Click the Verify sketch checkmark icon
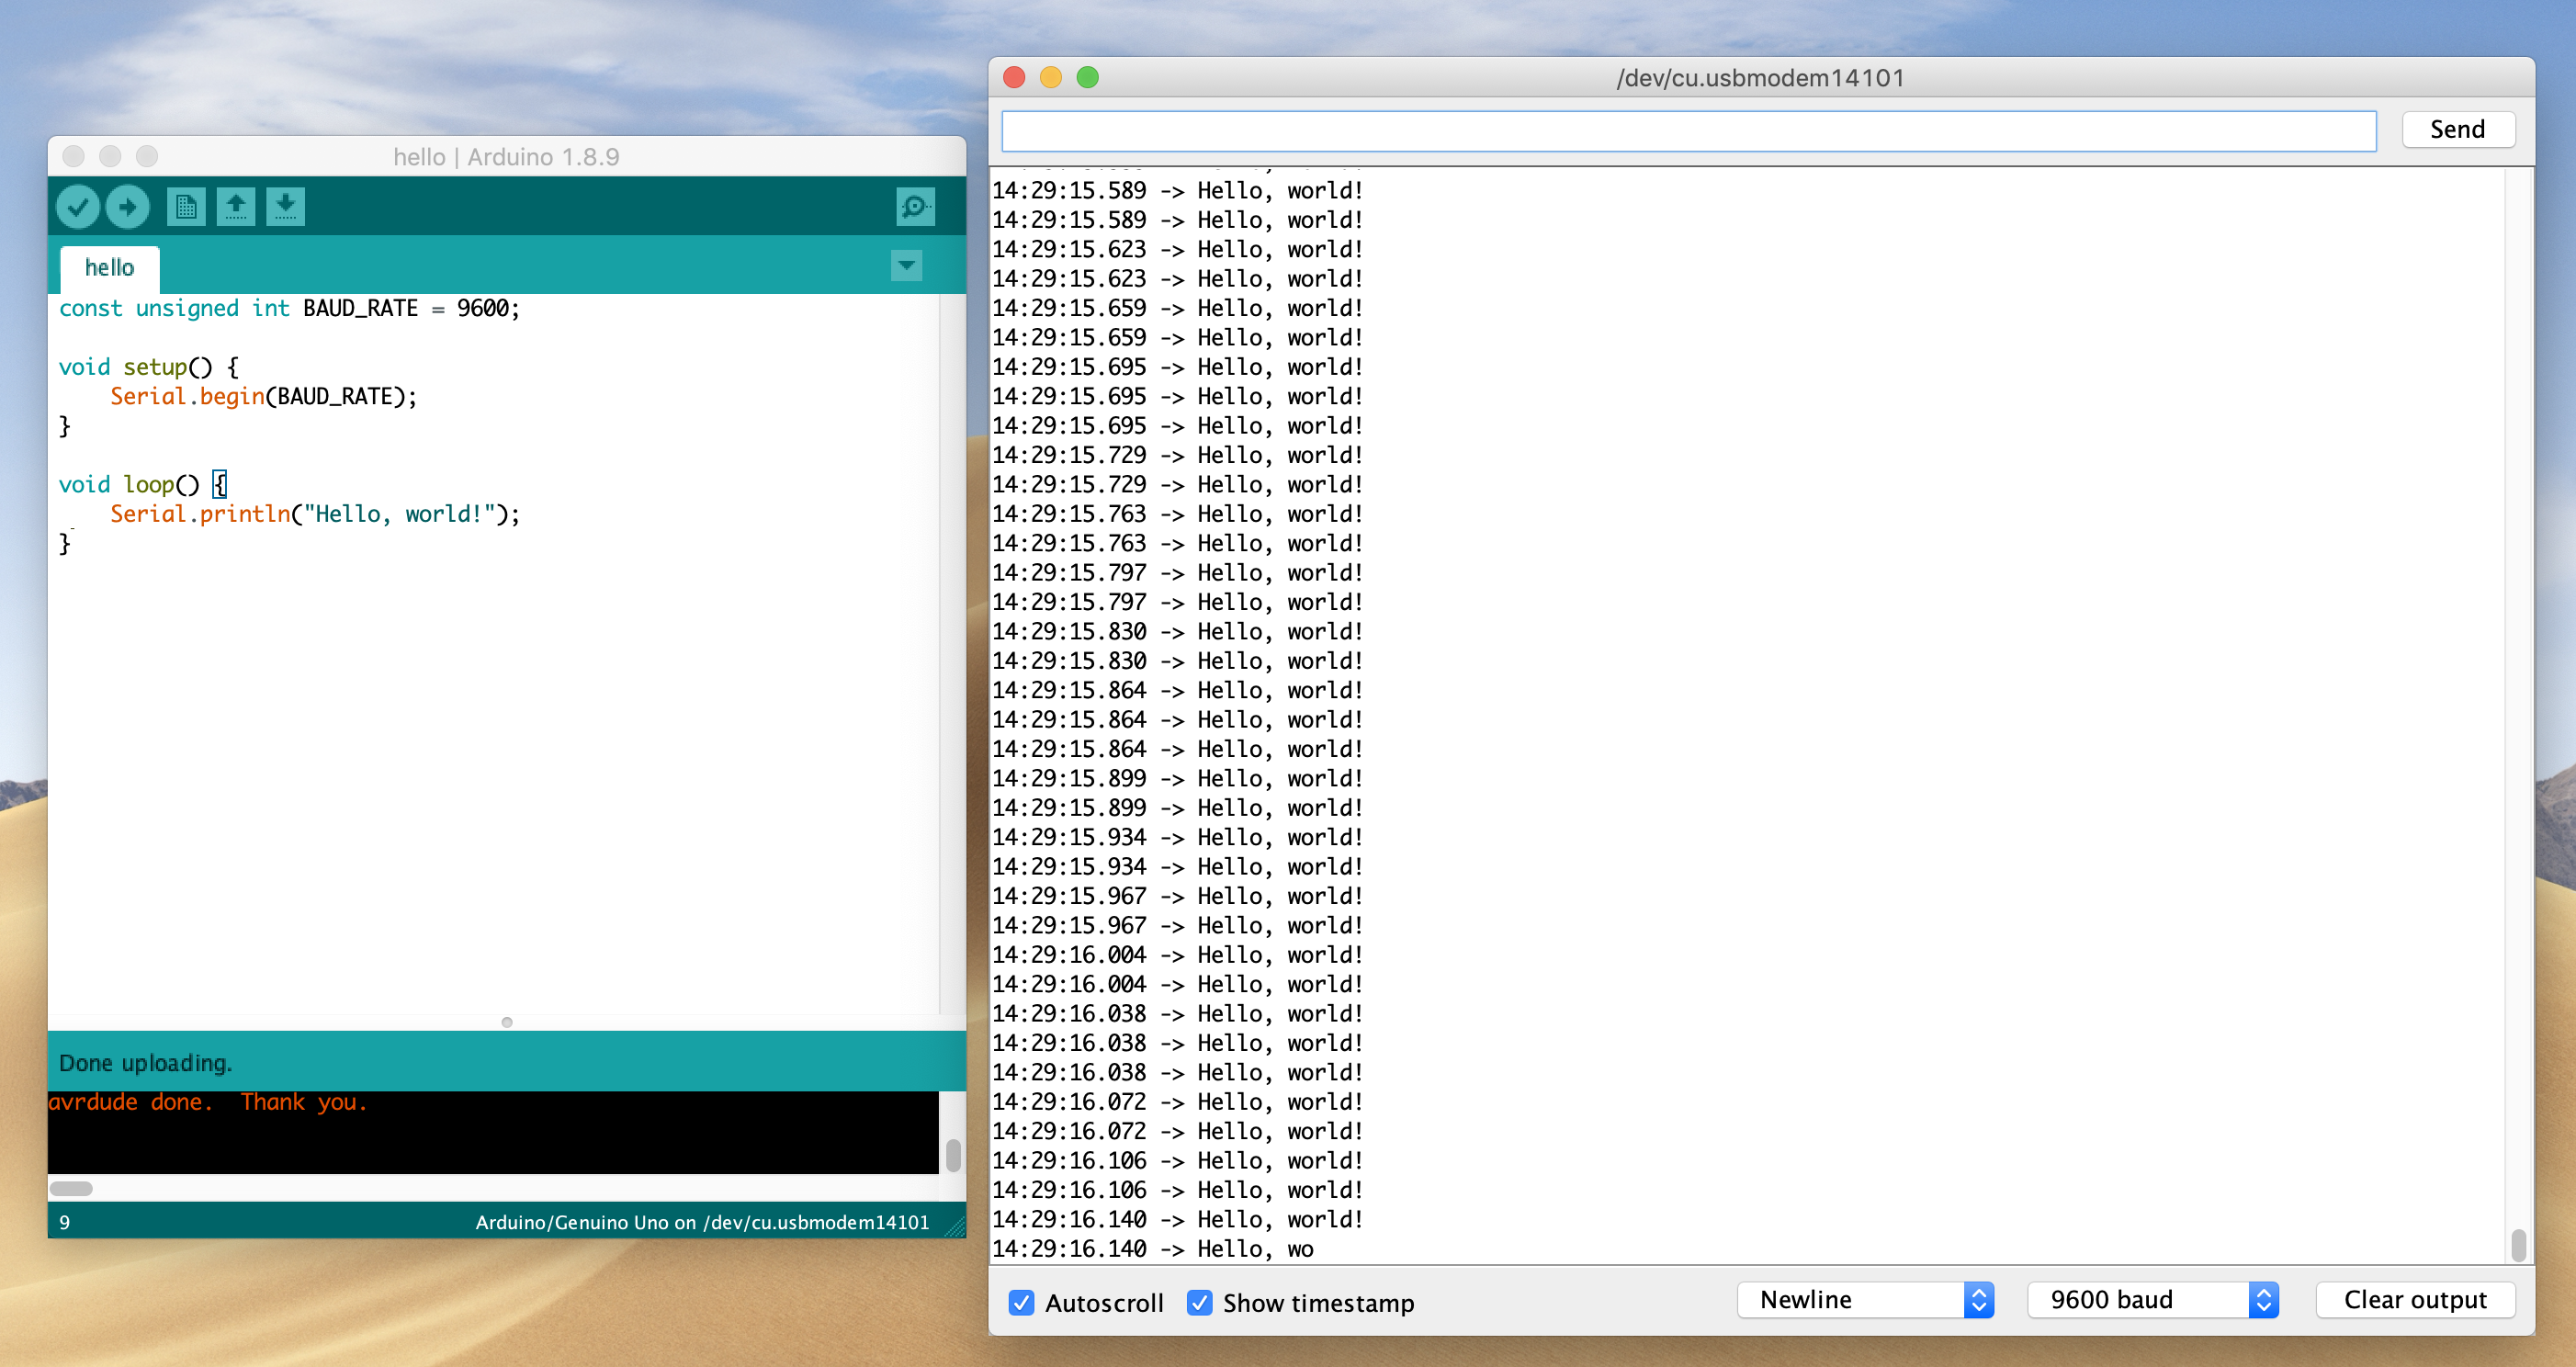This screenshot has width=2576, height=1367. click(x=77, y=207)
